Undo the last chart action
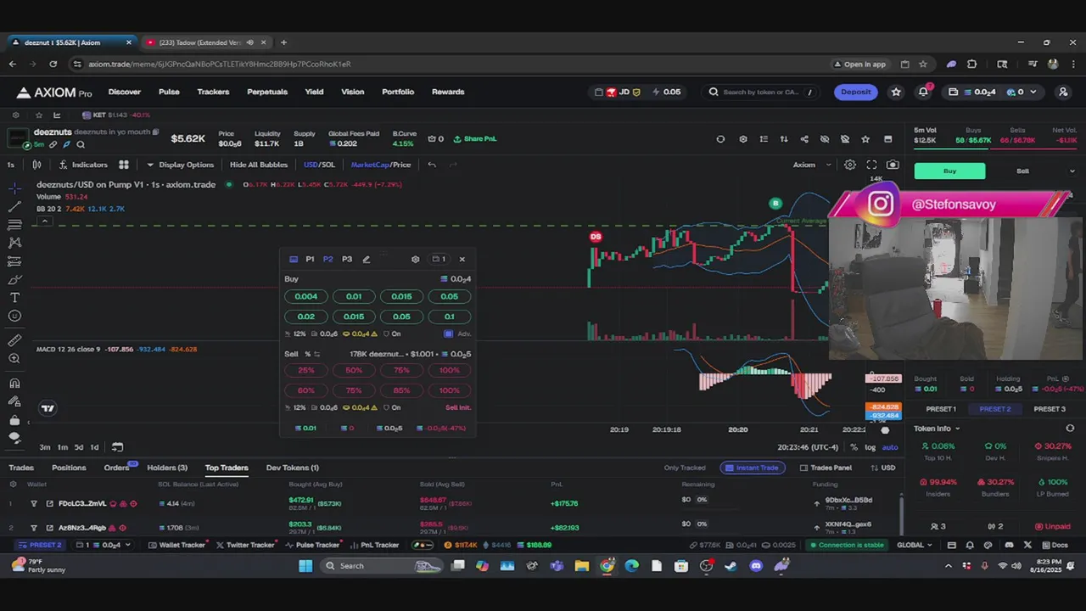 tap(432, 165)
